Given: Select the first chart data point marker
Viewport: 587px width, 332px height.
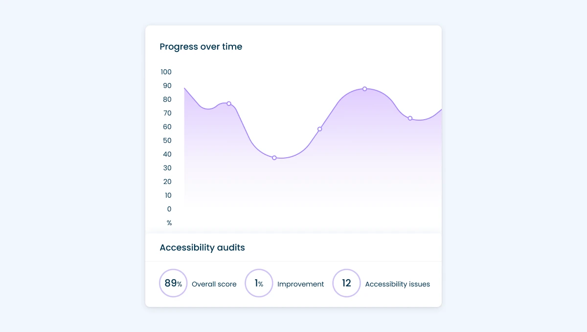Looking at the screenshot, I should (228, 104).
